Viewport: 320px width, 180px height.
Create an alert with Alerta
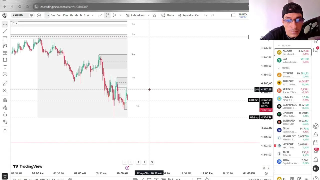pyautogui.click(x=167, y=15)
